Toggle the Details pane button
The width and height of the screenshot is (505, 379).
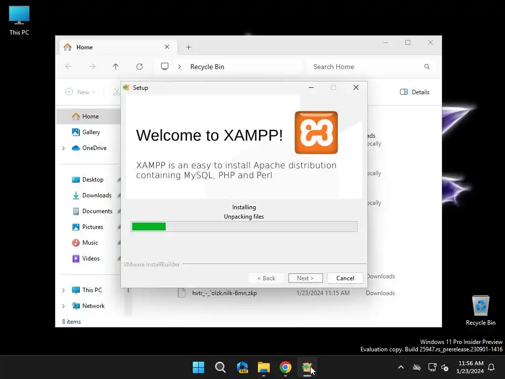(414, 92)
